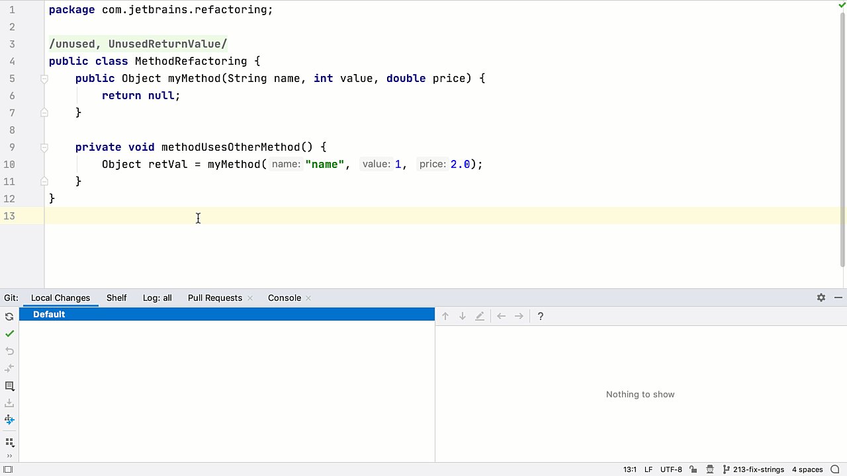
Task: Navigate back using the left arrow
Action: pyautogui.click(x=501, y=316)
